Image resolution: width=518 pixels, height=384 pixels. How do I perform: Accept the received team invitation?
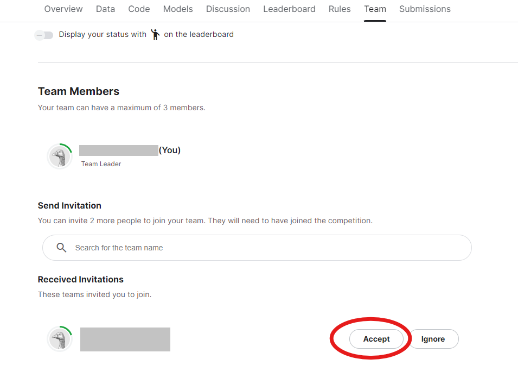click(376, 339)
